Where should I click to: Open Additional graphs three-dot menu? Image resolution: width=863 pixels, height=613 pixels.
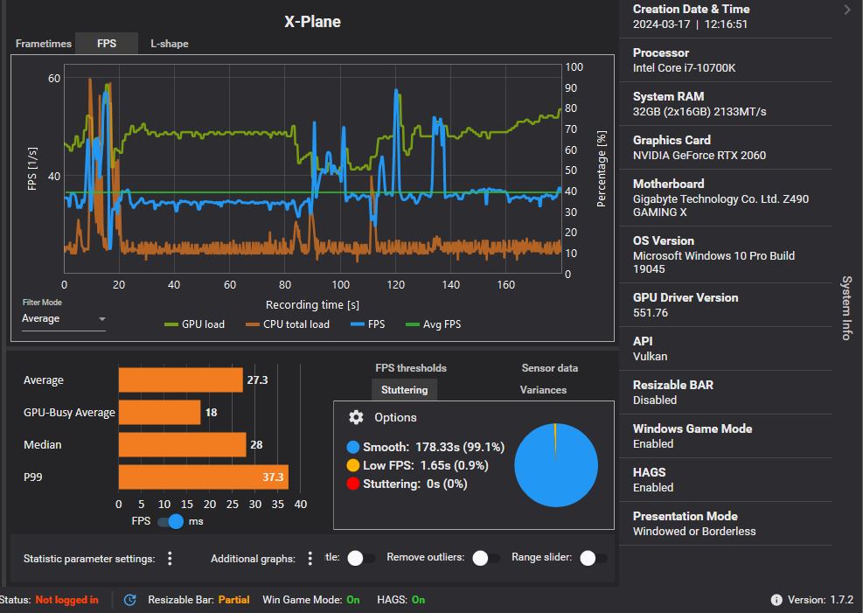click(310, 559)
